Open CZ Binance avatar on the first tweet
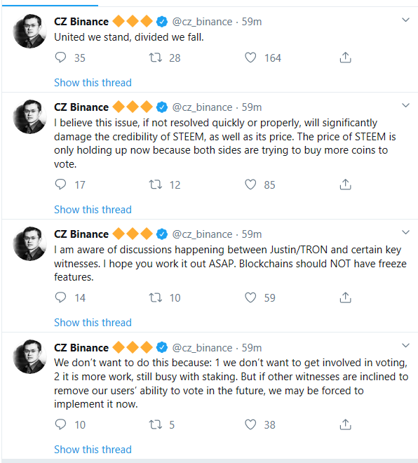The image size is (418, 463). (29, 31)
